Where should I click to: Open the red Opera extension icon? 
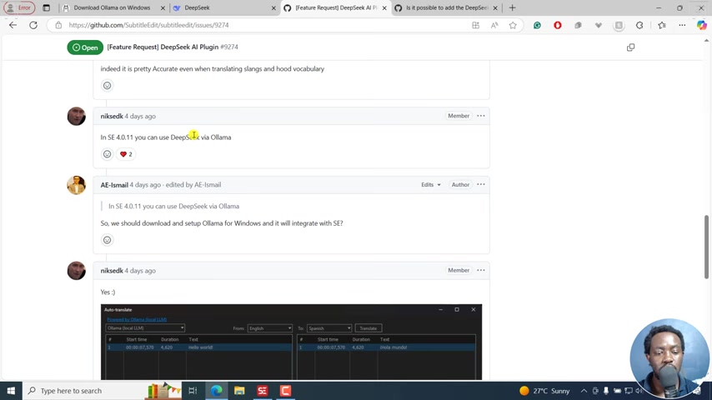pyautogui.click(x=557, y=26)
